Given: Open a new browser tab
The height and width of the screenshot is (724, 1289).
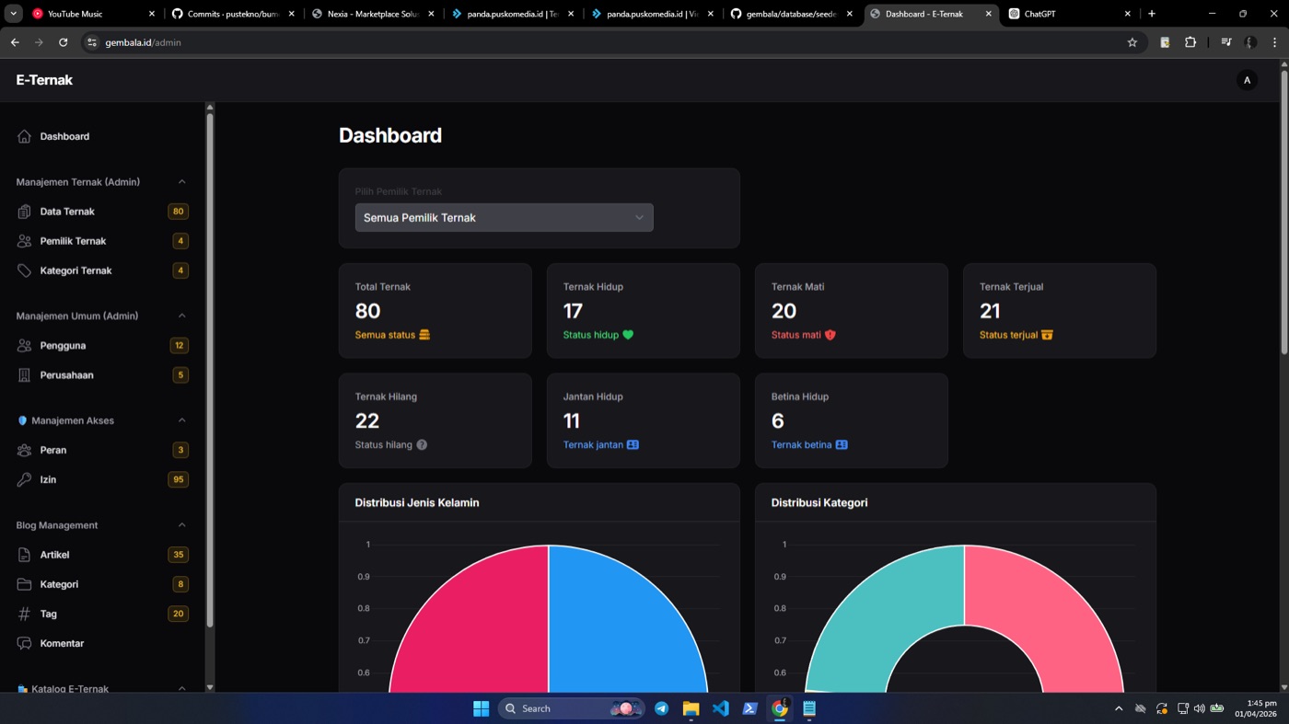Looking at the screenshot, I should [x=1151, y=14].
